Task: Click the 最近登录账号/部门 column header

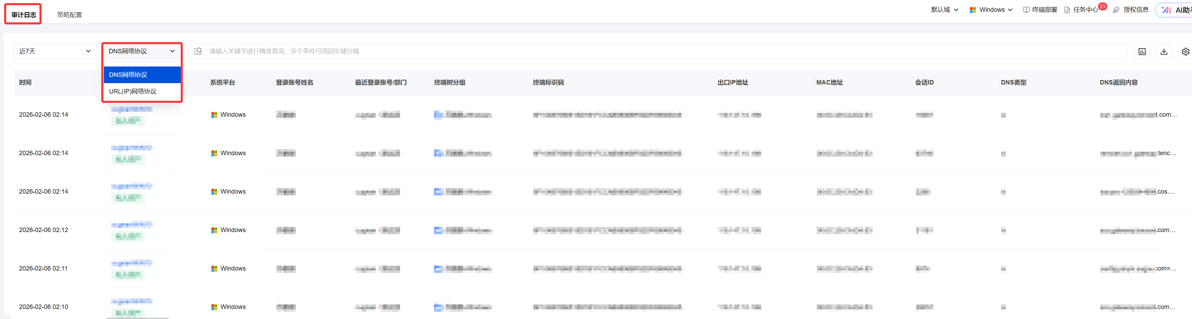Action: click(381, 82)
